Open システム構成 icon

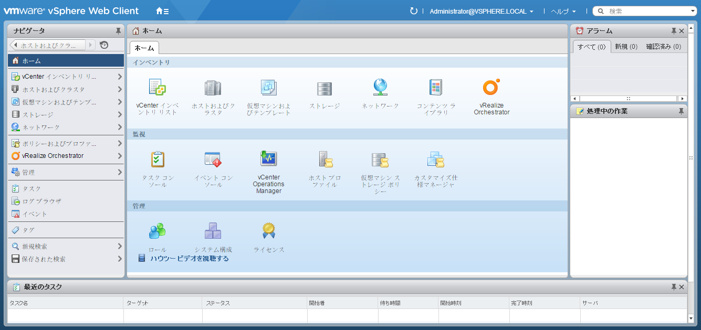click(213, 230)
